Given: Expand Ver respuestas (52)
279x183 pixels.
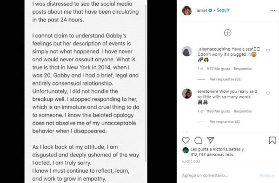Looking at the screenshot, I should (226, 79).
